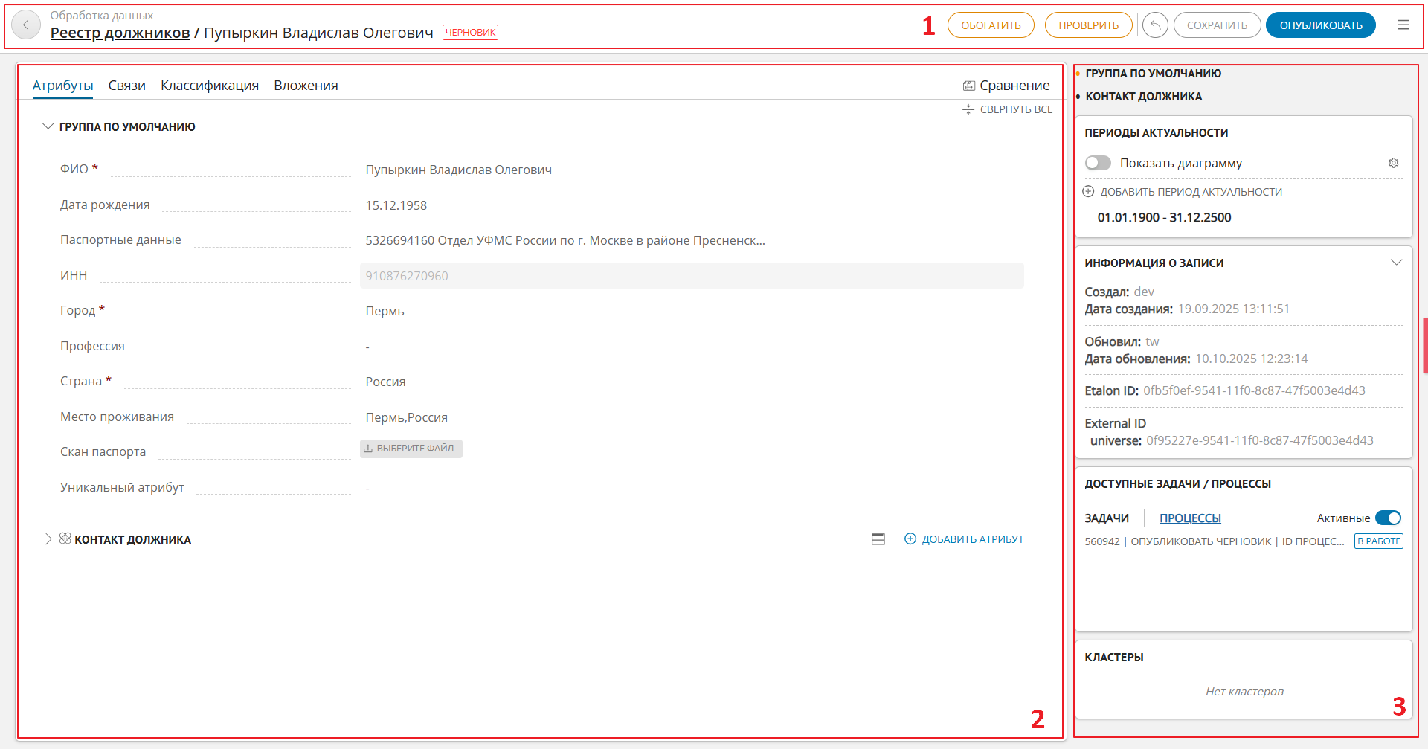Image resolution: width=1428 pixels, height=749 pixels.
Task: Click the gear icon in Периоды актуальности
Action: pos(1394,163)
